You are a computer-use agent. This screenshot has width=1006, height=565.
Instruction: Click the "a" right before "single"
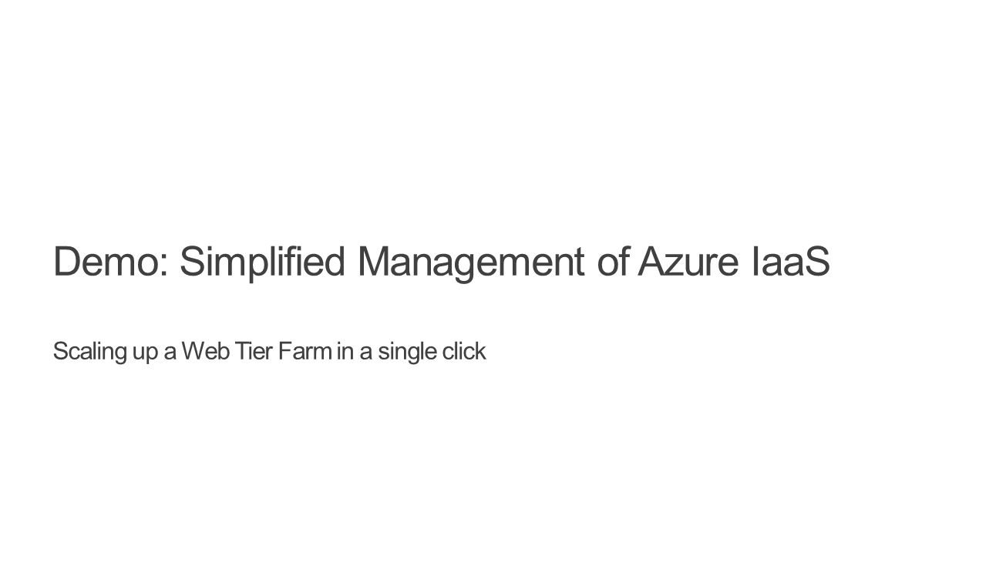tap(365, 354)
